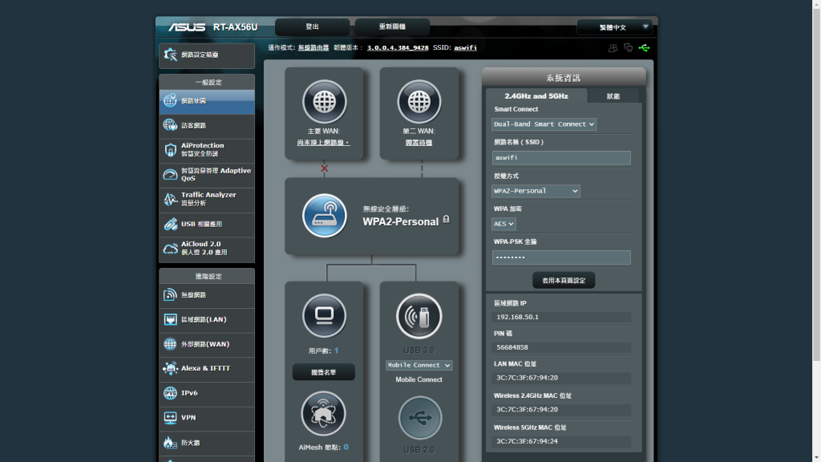Click the wireless router icon

pyautogui.click(x=324, y=216)
